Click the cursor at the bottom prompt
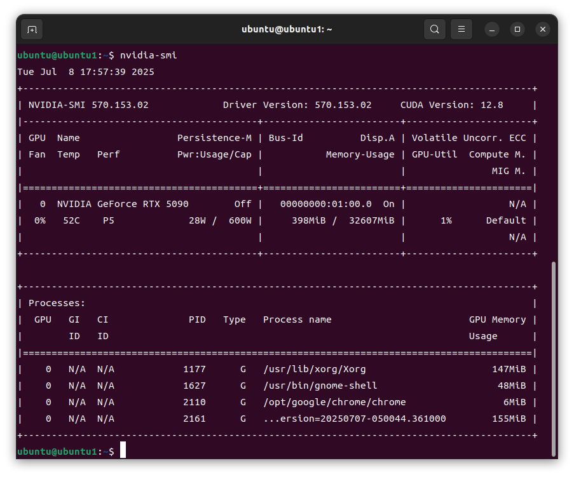Image resolution: width=574 pixels, height=477 pixels. pyautogui.click(x=123, y=451)
